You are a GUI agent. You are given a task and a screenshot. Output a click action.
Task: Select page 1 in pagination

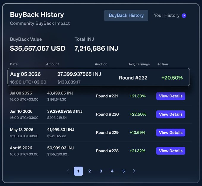(78, 171)
